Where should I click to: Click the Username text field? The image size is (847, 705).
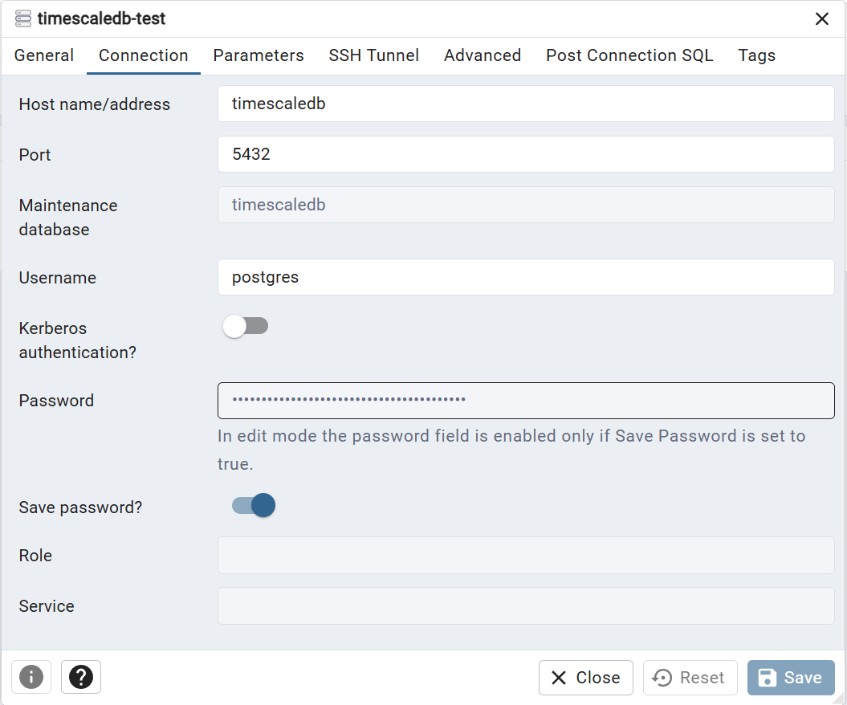point(526,277)
